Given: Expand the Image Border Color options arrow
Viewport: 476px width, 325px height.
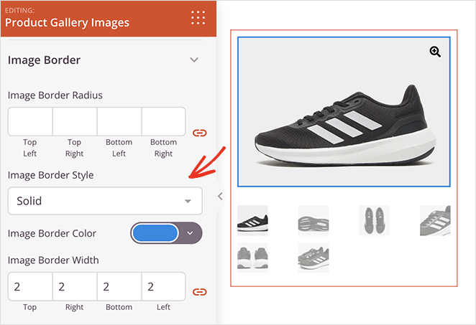Looking at the screenshot, I should (190, 233).
